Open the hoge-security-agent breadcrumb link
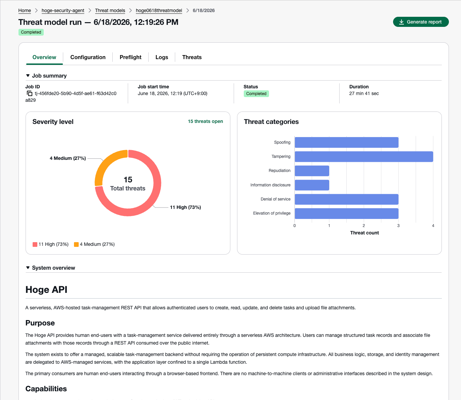 (63, 10)
